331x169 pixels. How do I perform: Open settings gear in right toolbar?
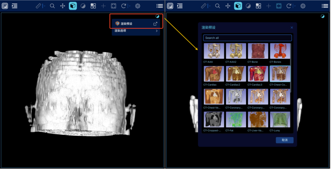[303, 6]
